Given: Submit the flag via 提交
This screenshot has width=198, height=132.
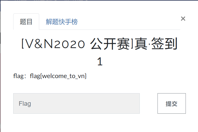Looking at the screenshot, I should pos(172,103).
